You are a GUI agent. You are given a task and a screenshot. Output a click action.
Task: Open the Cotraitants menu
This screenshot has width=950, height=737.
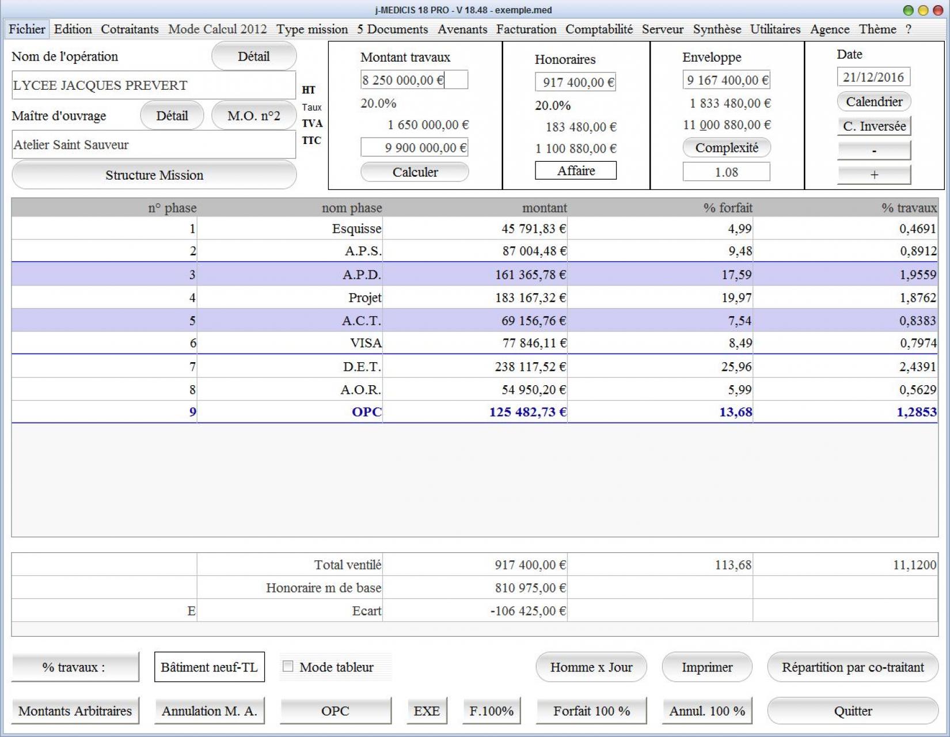click(x=130, y=29)
